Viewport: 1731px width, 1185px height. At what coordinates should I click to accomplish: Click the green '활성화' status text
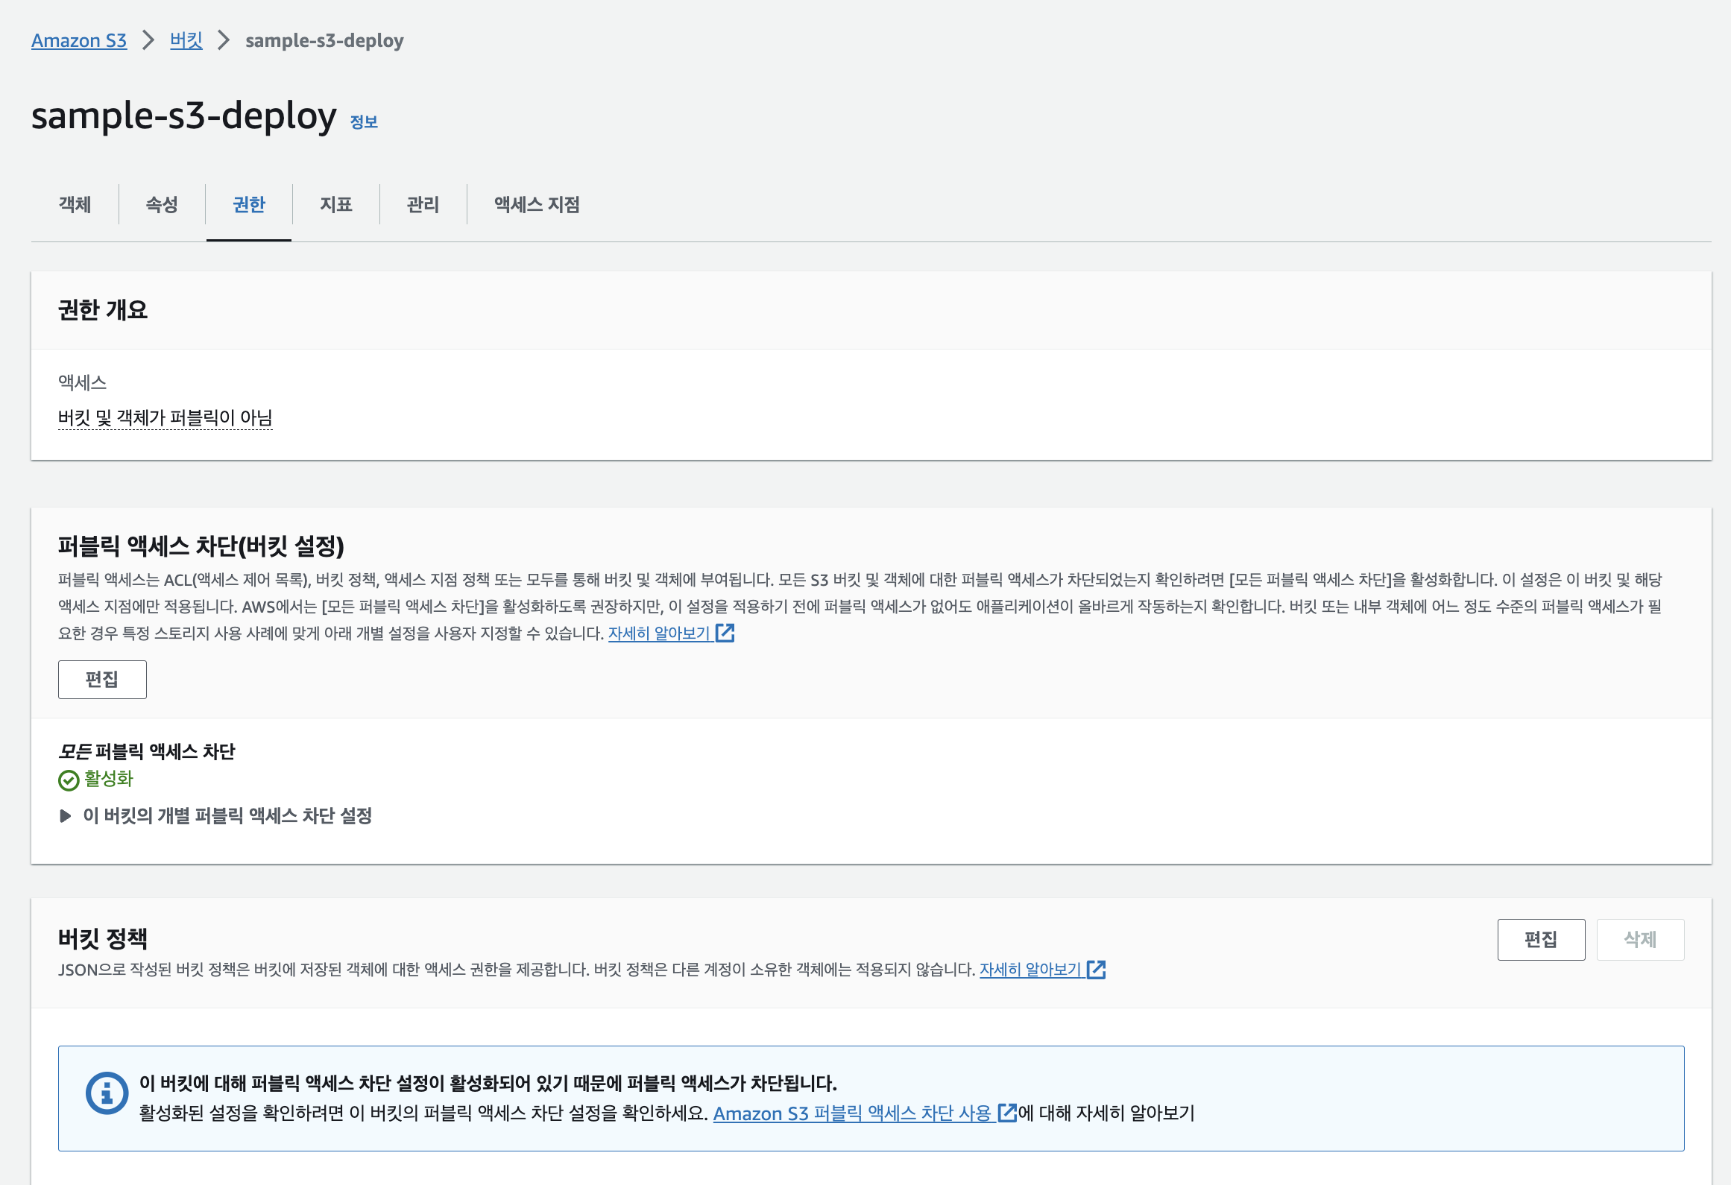point(109,779)
